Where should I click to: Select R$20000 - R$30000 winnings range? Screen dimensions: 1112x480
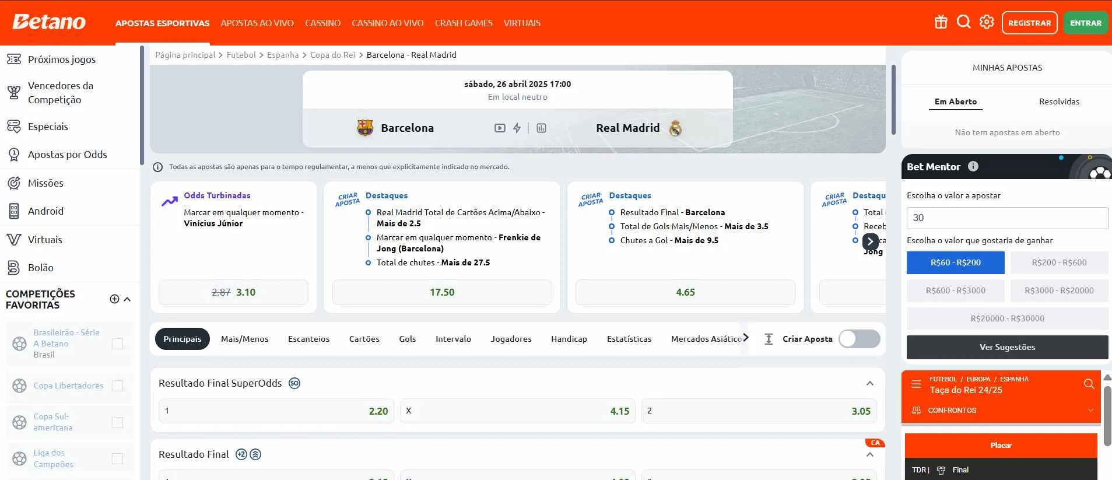pos(1007,318)
